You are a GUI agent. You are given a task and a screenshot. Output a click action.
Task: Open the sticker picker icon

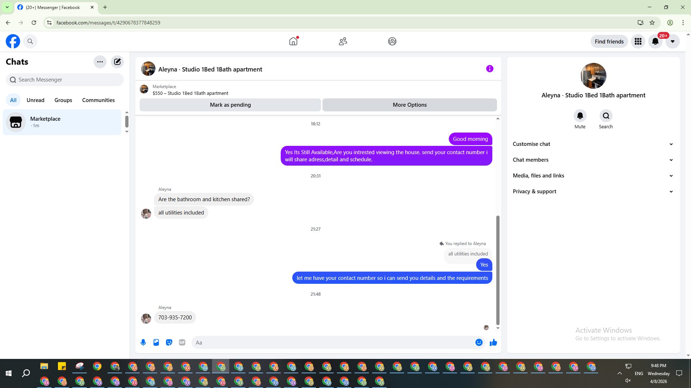pyautogui.click(x=169, y=342)
